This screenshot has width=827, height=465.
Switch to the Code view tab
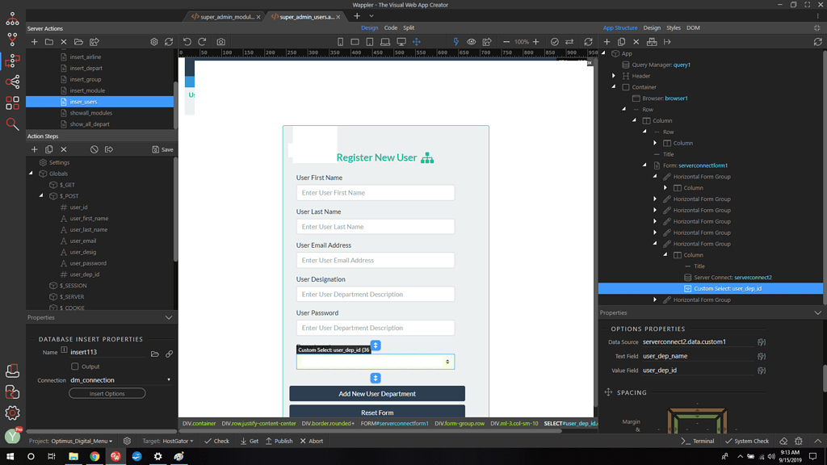tap(391, 28)
